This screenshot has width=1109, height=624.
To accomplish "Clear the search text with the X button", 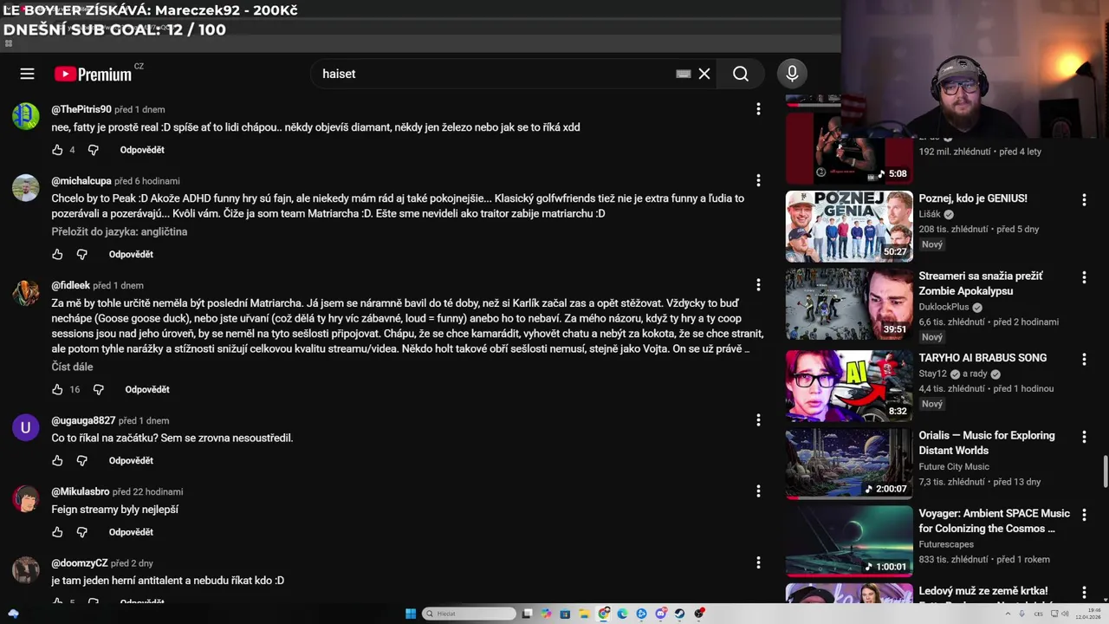I will 704,74.
